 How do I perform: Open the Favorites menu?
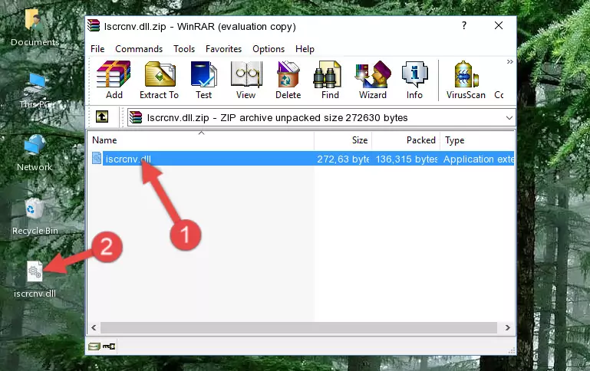(223, 49)
